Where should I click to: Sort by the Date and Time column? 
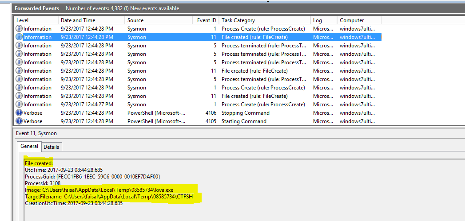coord(91,20)
